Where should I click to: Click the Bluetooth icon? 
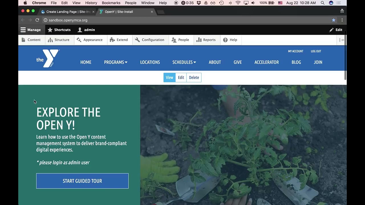[x=230, y=3]
